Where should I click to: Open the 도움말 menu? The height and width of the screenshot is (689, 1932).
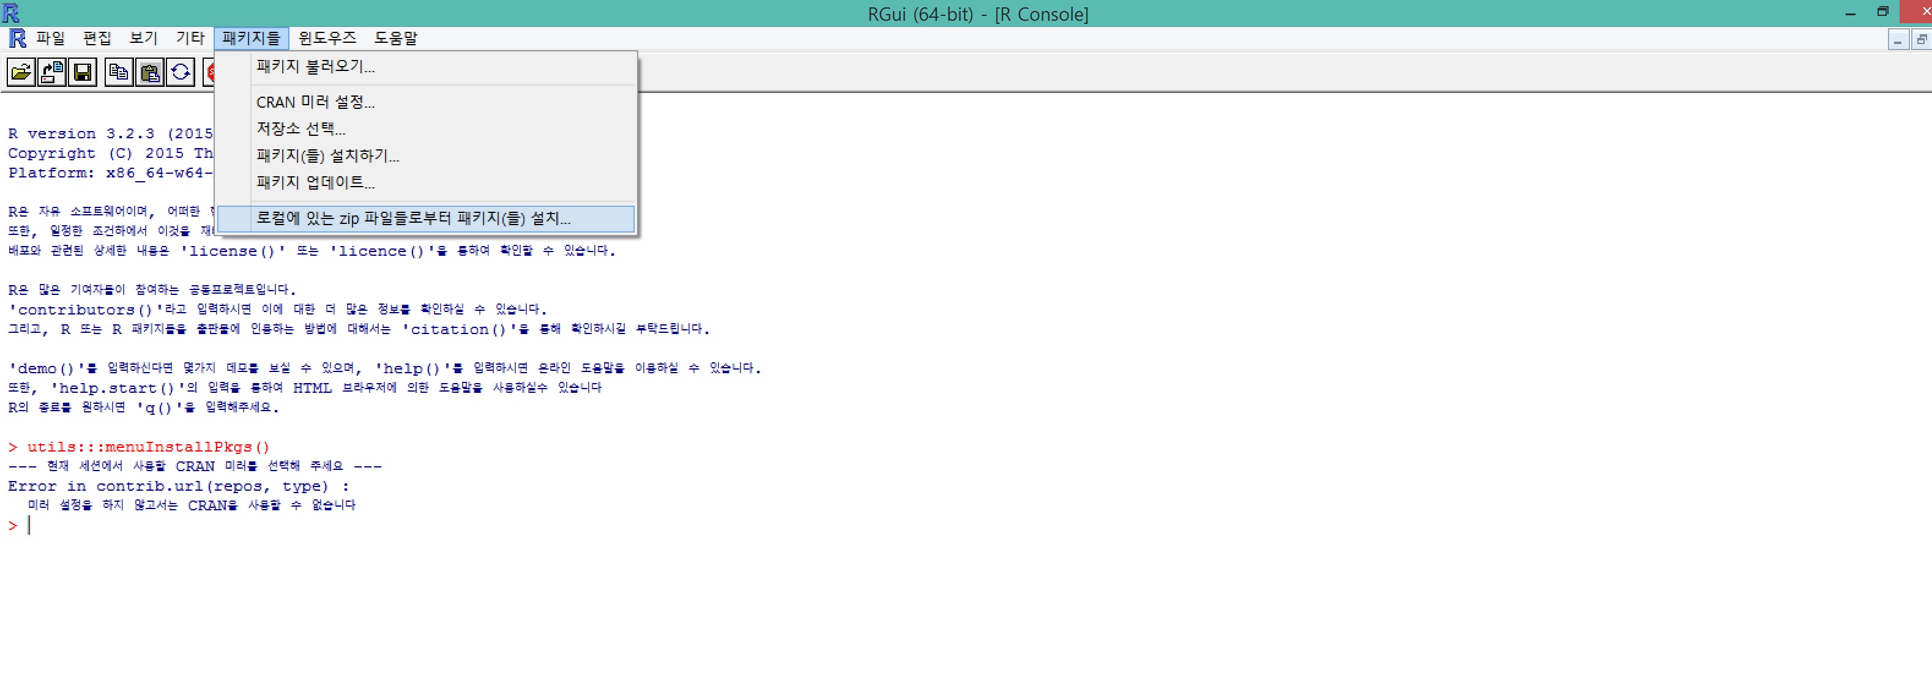tap(396, 38)
